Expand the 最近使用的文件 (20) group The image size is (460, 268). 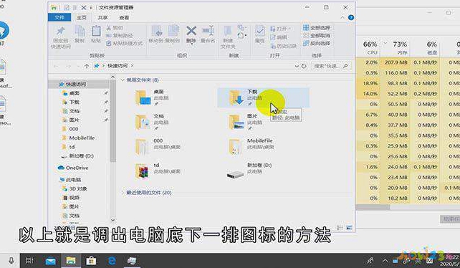click(x=123, y=193)
